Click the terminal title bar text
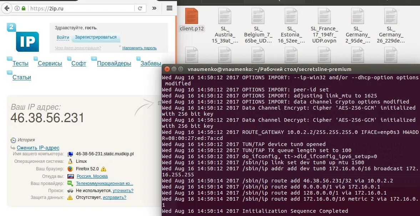 (269, 69)
